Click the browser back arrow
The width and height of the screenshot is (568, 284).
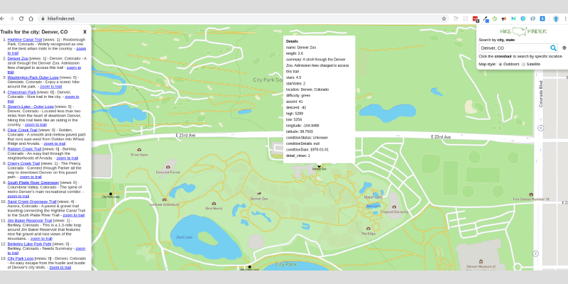coord(3,18)
